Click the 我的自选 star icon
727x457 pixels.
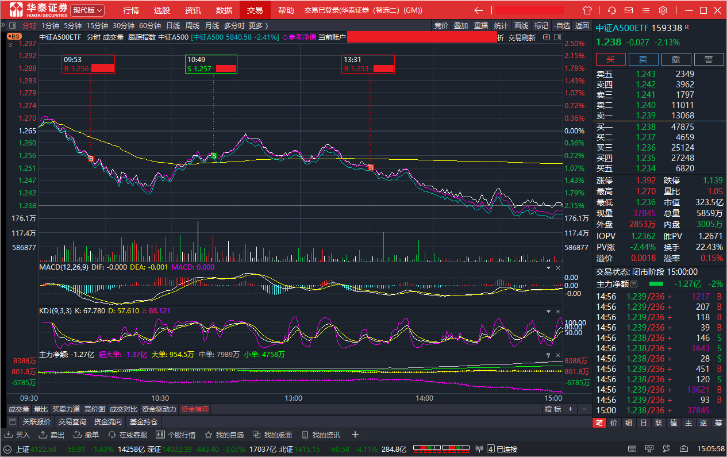point(209,435)
